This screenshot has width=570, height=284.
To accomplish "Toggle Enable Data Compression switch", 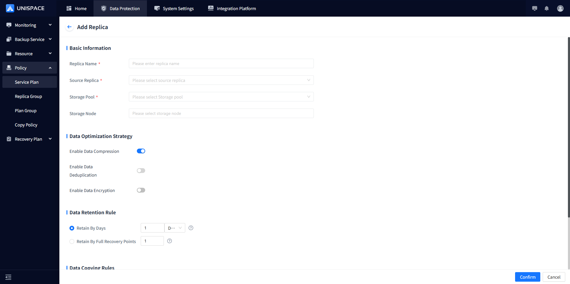I will 141,151.
